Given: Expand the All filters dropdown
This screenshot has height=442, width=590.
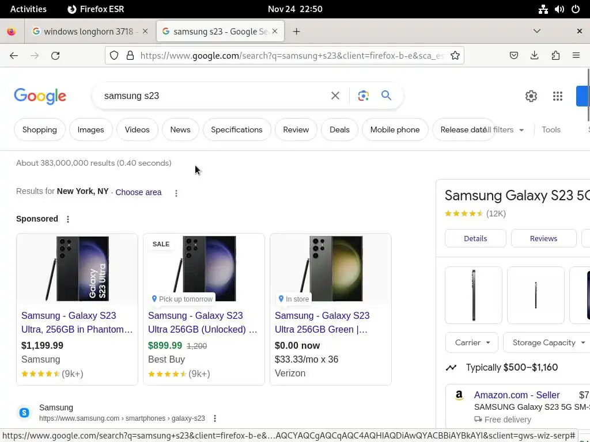Looking at the screenshot, I should click(504, 129).
